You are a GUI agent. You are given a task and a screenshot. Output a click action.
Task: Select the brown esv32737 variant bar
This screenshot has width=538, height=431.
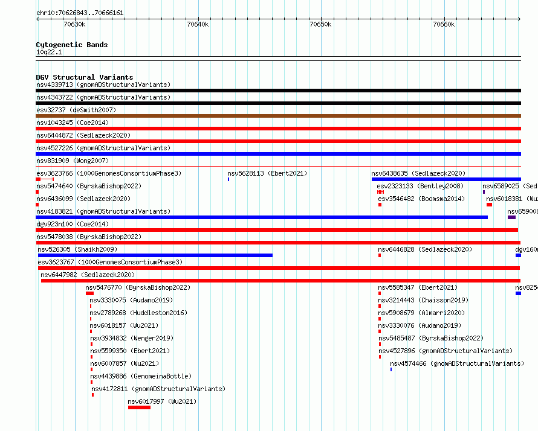pyautogui.click(x=278, y=116)
